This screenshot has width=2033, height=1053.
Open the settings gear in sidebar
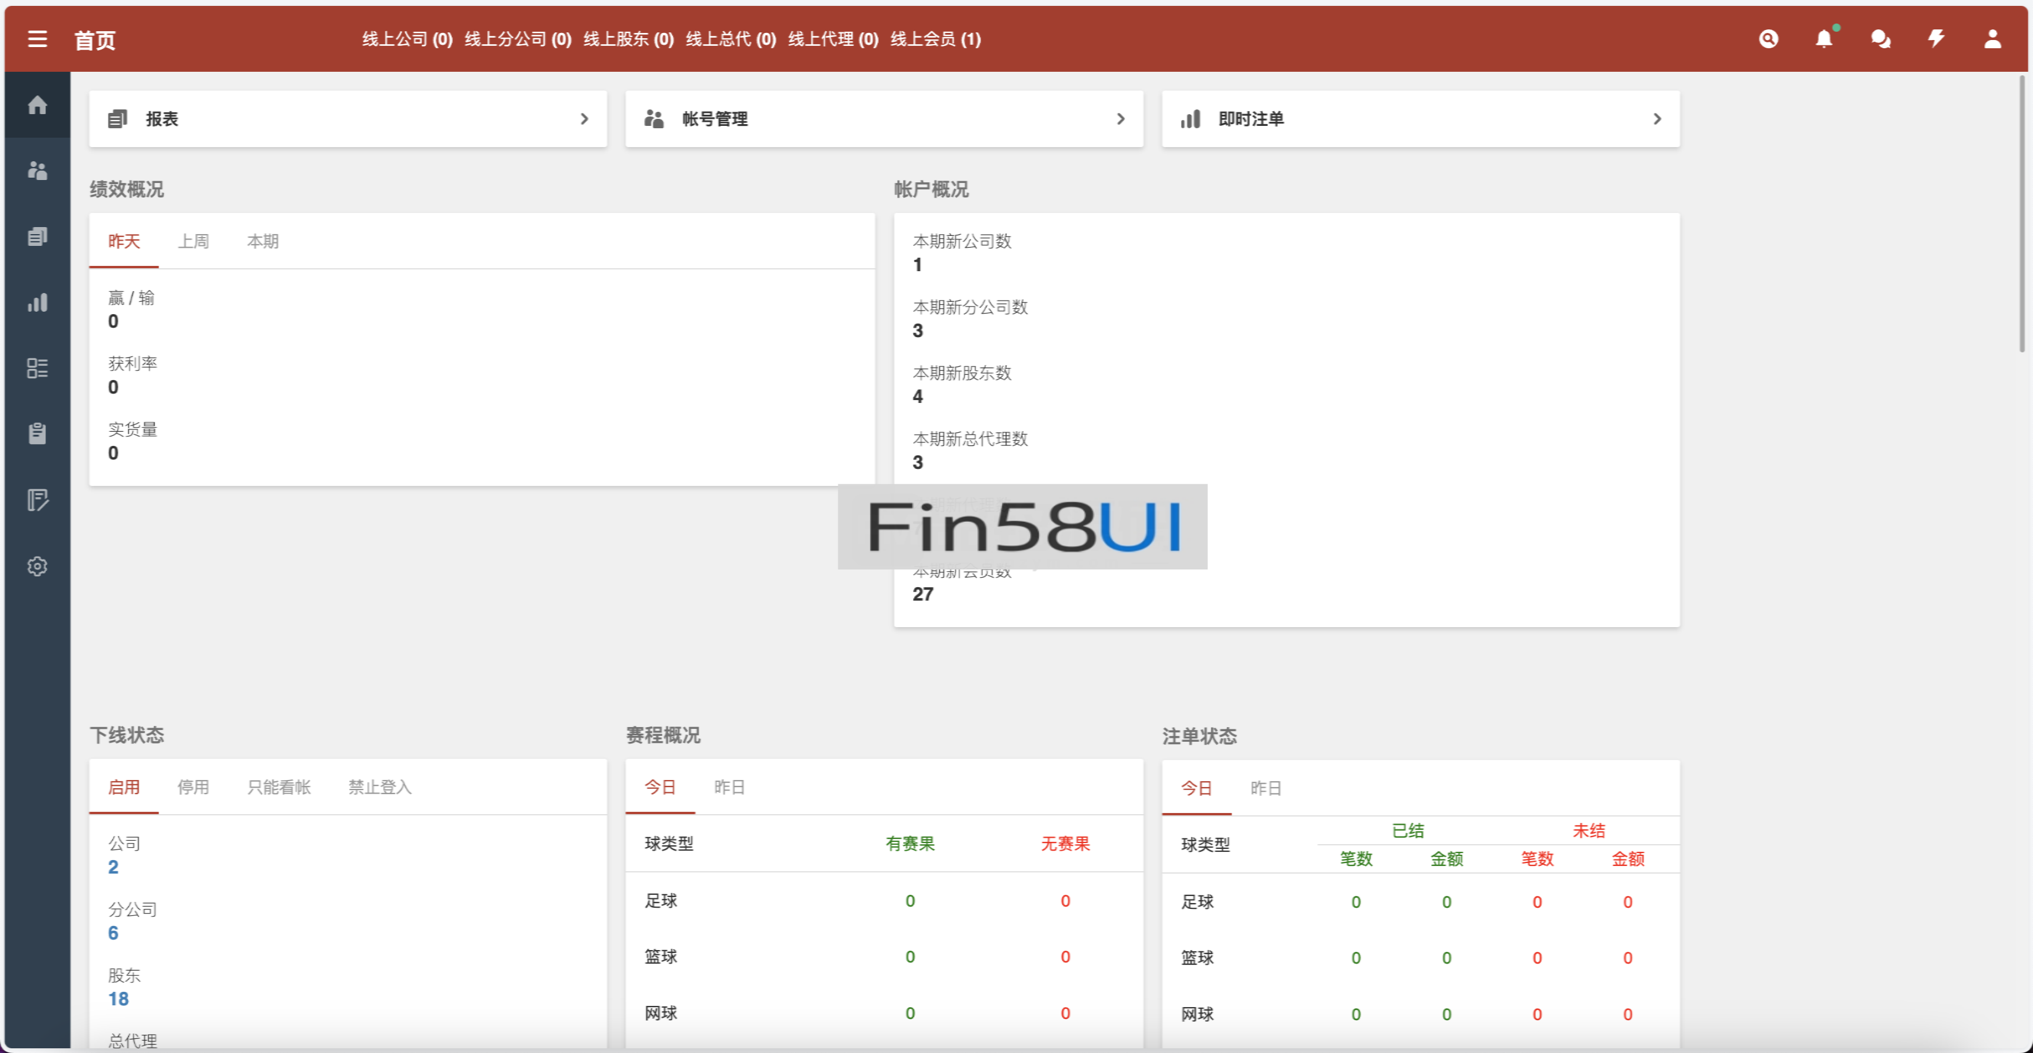click(x=37, y=566)
